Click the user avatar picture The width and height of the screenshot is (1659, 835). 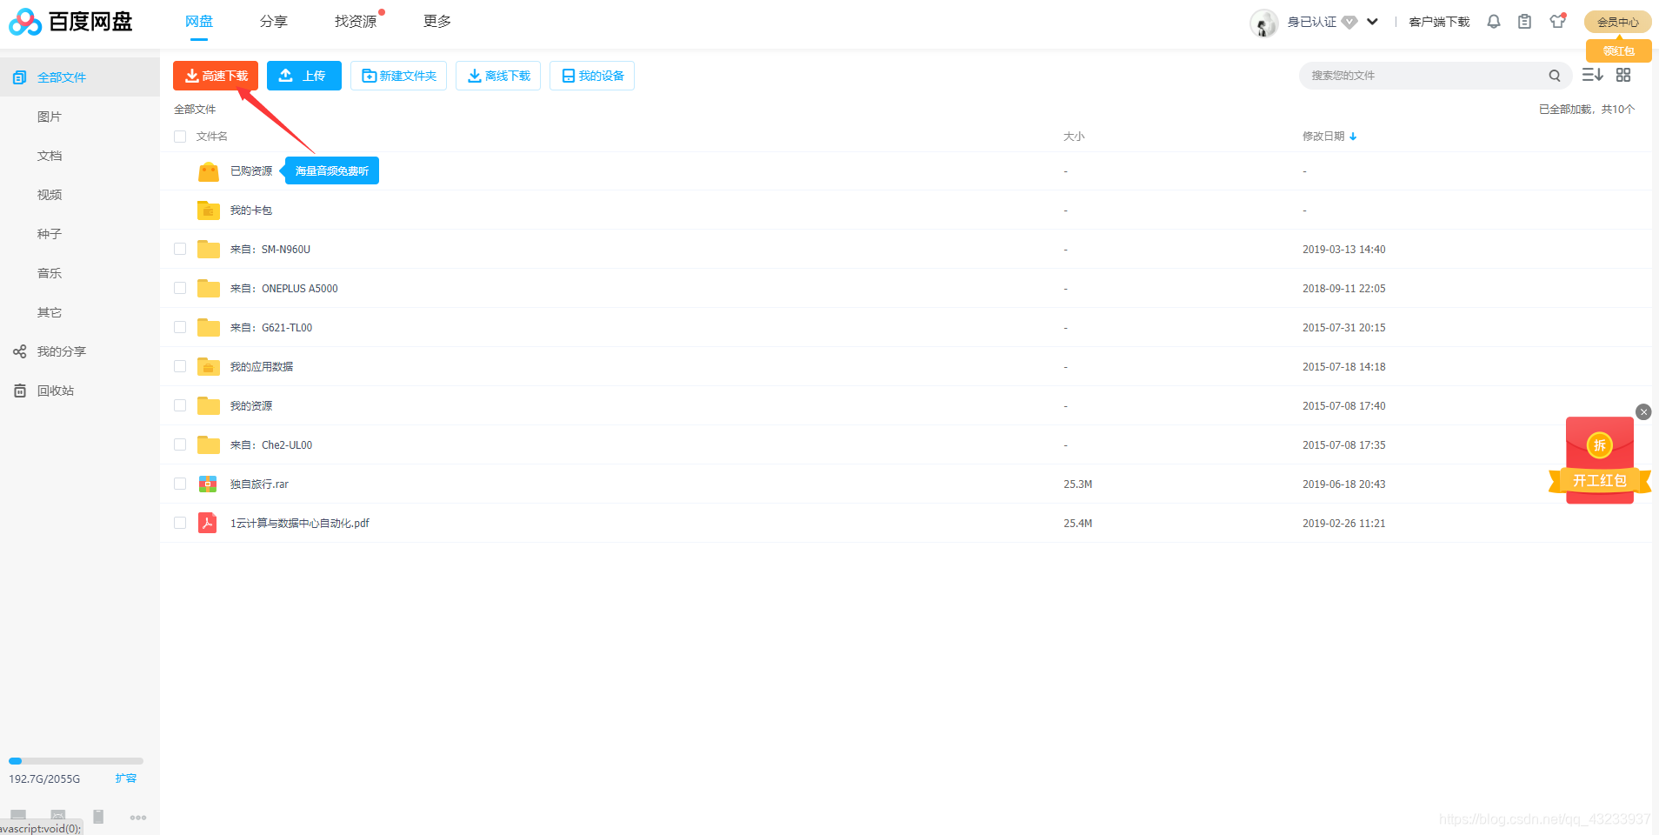pyautogui.click(x=1264, y=23)
